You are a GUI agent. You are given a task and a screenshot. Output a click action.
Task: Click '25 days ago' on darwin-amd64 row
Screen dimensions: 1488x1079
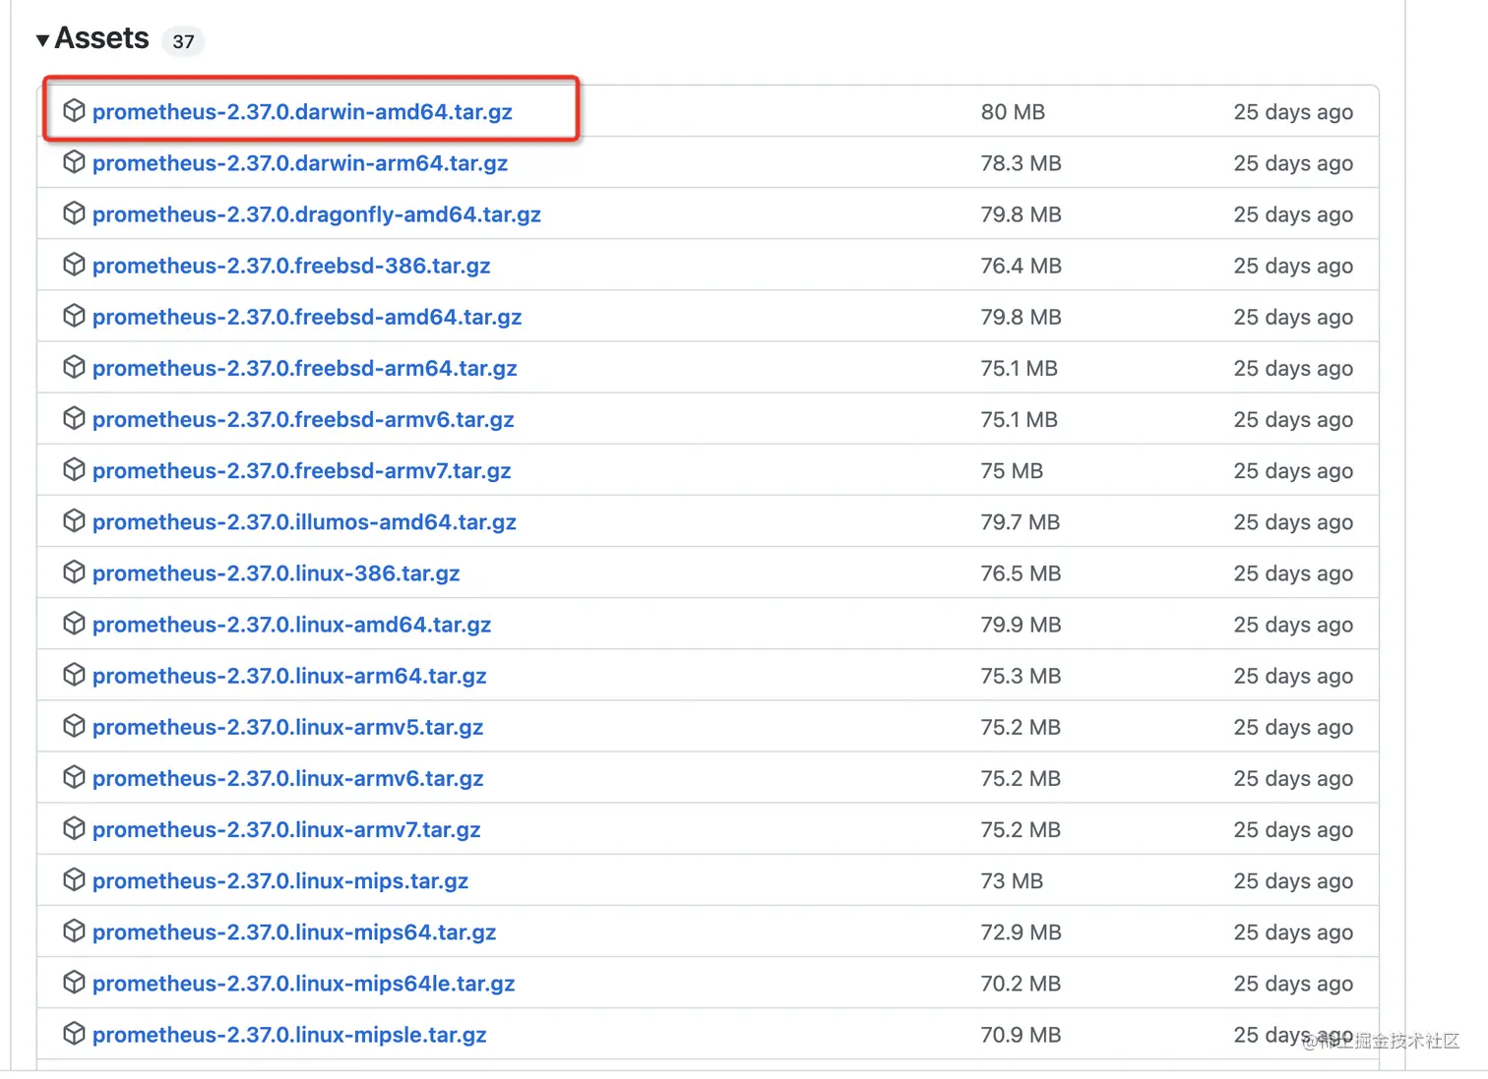pos(1293,112)
